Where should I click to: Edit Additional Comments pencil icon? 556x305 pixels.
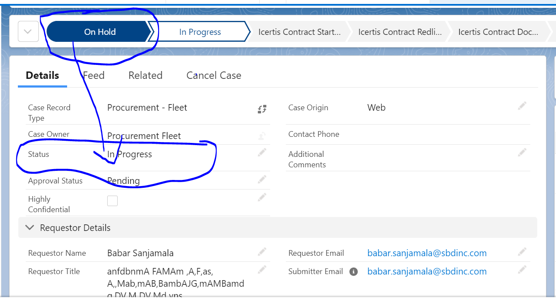tap(522, 152)
